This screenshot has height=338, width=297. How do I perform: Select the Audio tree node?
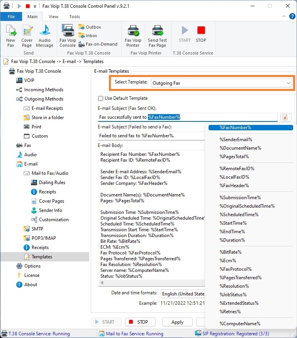pyautogui.click(x=27, y=154)
